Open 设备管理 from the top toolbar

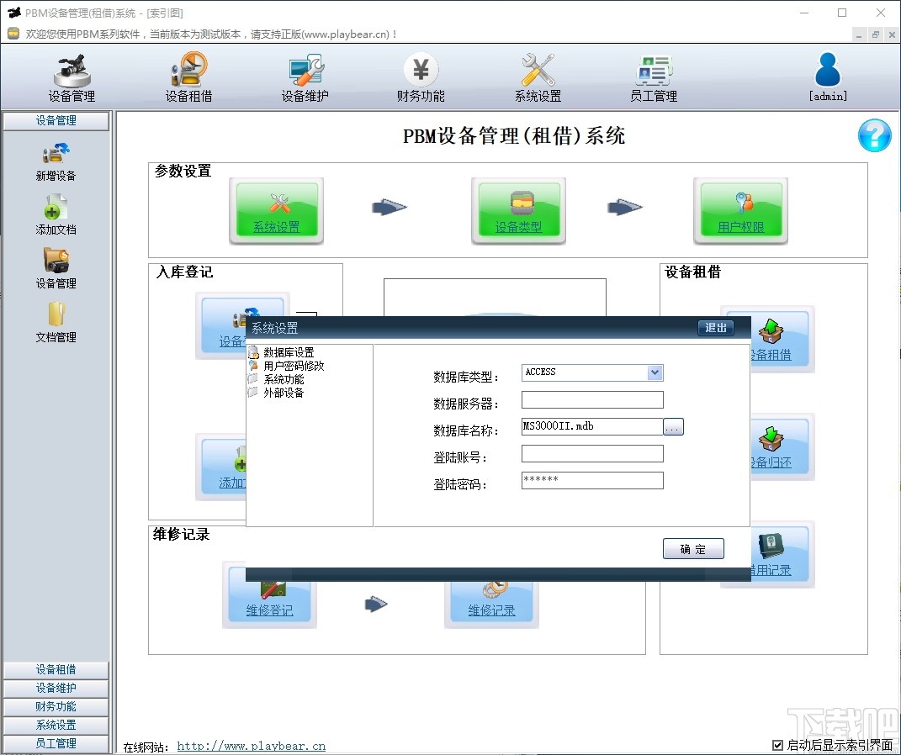72,77
